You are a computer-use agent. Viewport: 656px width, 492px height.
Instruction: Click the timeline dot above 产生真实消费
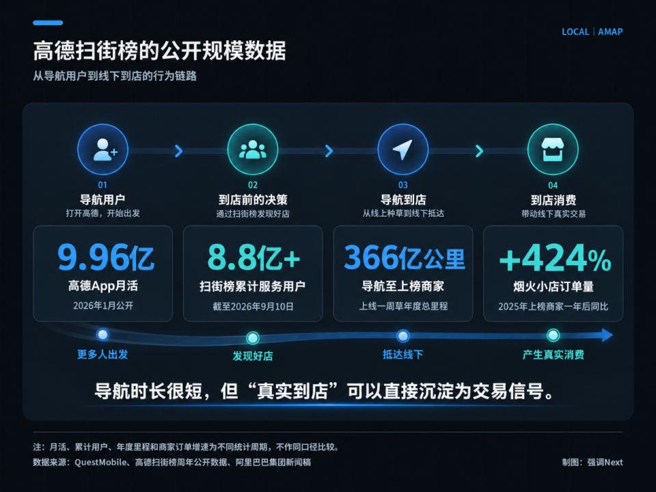coord(553,335)
